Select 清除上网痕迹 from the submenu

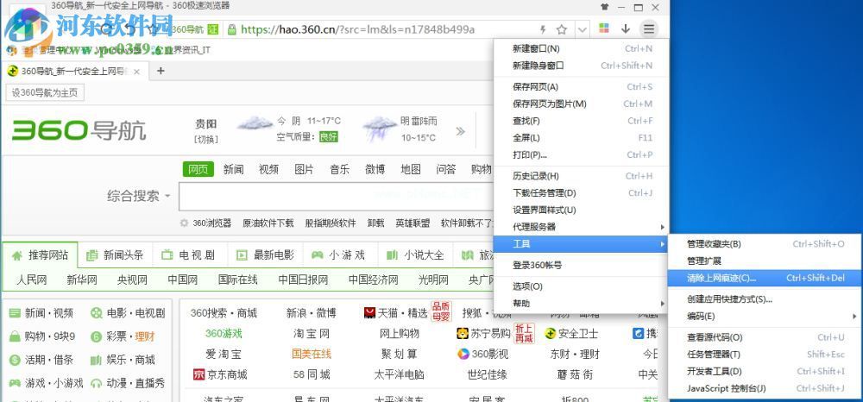click(x=721, y=278)
